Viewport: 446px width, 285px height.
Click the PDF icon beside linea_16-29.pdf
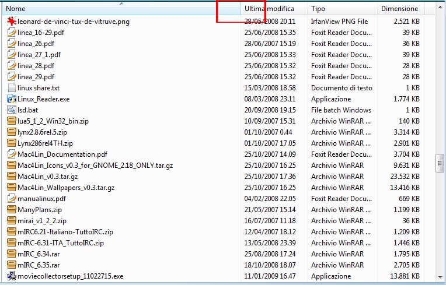12,33
